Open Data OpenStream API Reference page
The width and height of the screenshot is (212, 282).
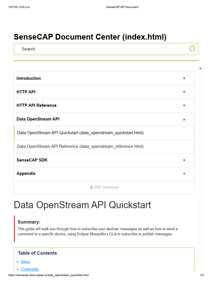pyautogui.click(x=80, y=147)
